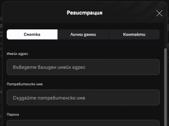Click the Имейл адрес field label

[x=17, y=54]
